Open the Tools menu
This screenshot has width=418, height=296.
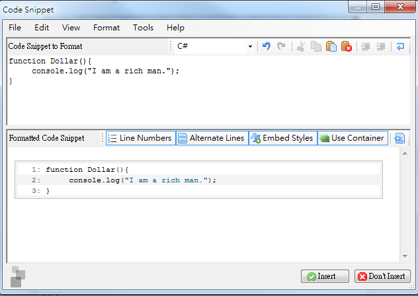click(143, 28)
